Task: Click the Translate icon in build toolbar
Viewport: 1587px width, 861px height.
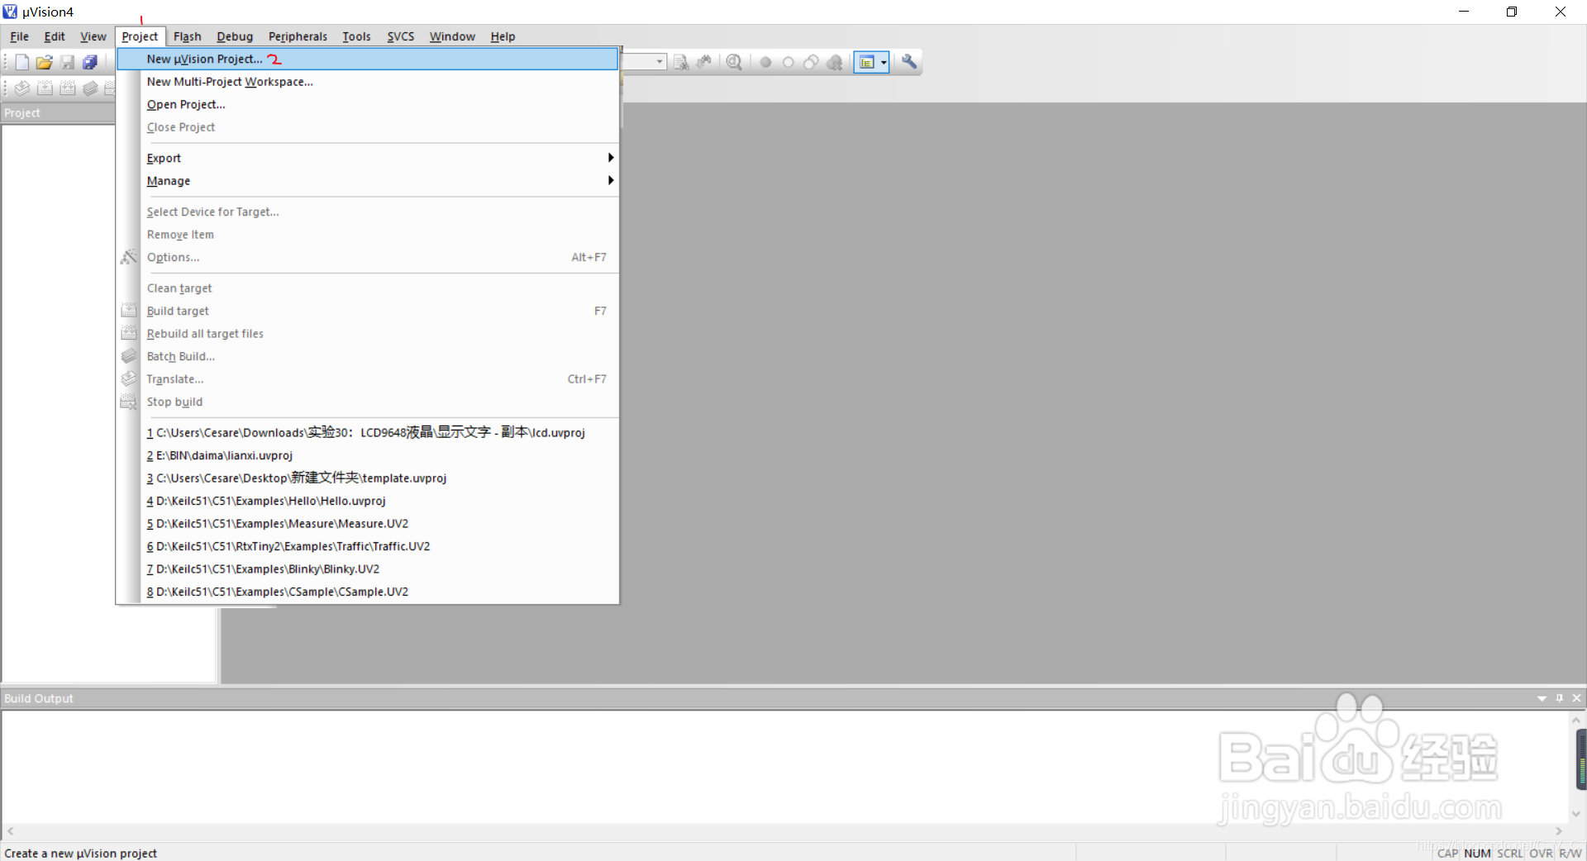Action: tap(22, 88)
